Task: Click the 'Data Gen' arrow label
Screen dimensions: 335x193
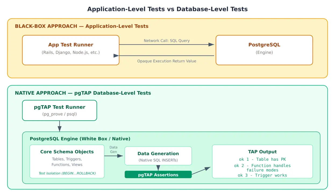Action: pyautogui.click(x=113, y=150)
